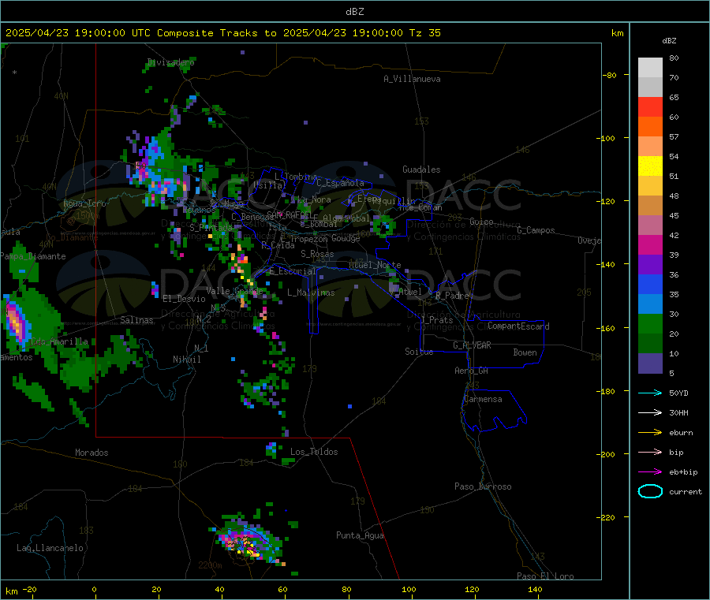The width and height of the screenshot is (710, 600).
Task: Click the Aero_GA map label
Action: 472,371
